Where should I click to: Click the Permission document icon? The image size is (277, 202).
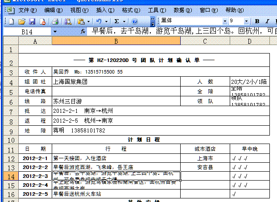click(x=42, y=21)
